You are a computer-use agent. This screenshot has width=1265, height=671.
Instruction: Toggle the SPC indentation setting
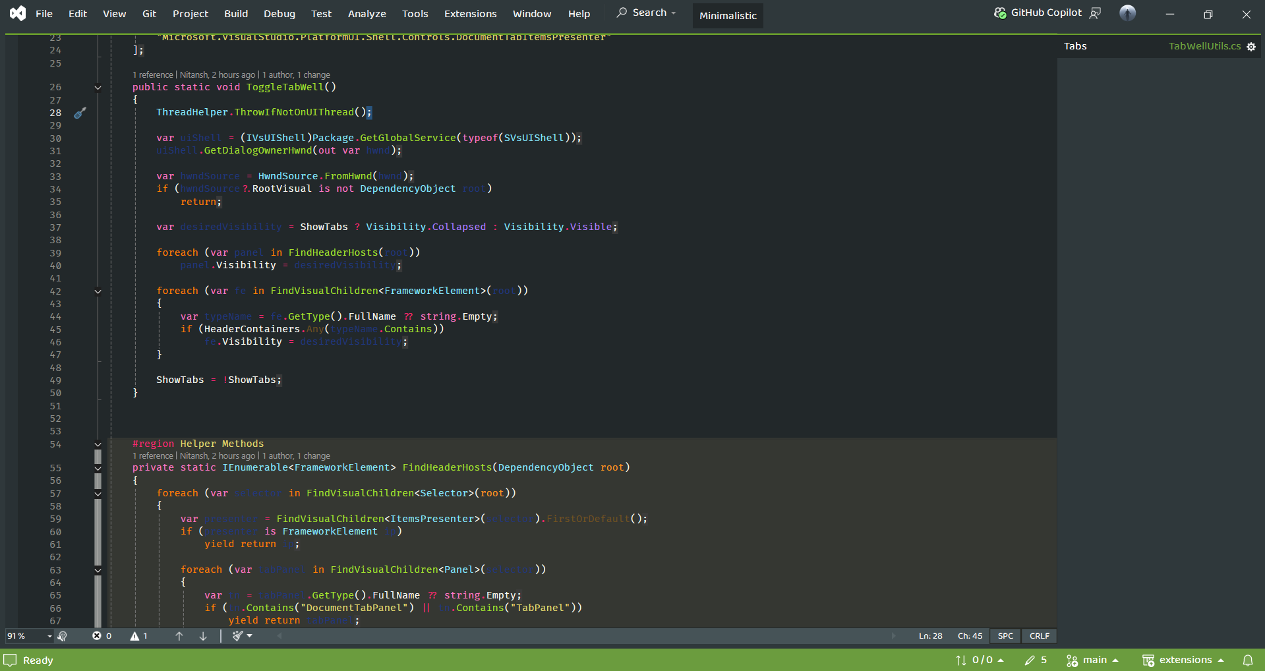click(x=1005, y=636)
